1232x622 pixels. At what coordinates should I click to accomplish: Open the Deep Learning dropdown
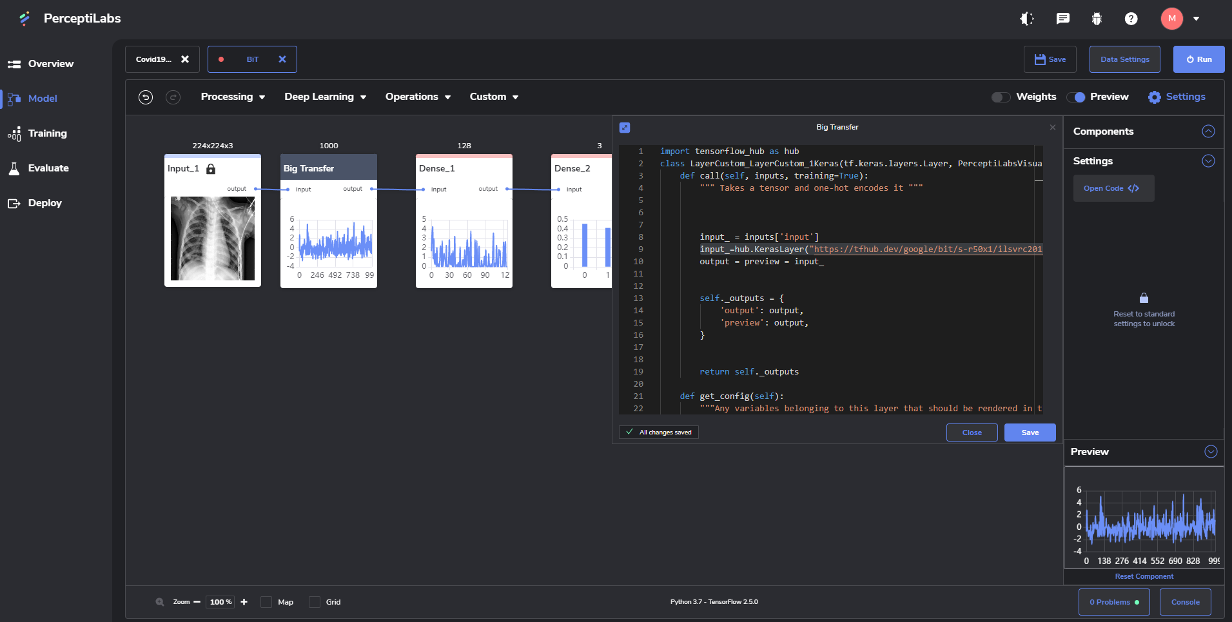click(x=326, y=97)
